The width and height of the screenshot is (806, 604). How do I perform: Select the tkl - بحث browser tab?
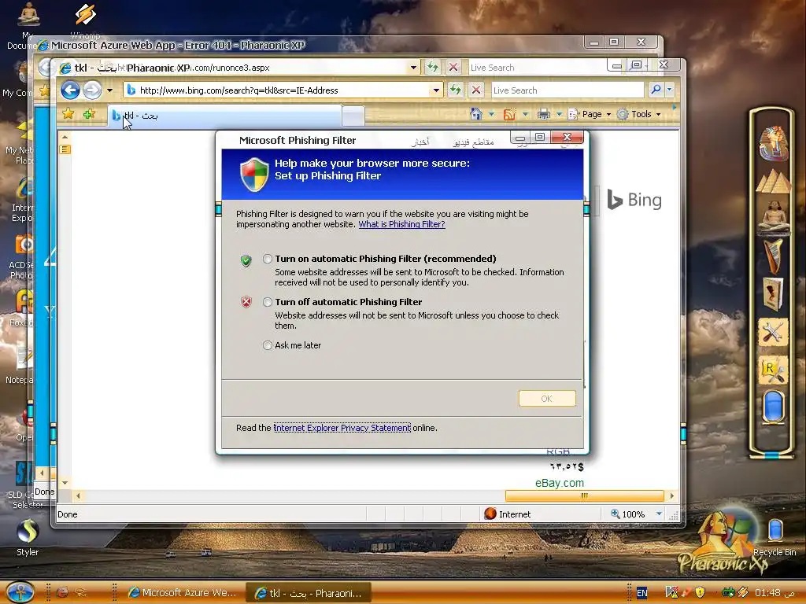click(x=224, y=116)
